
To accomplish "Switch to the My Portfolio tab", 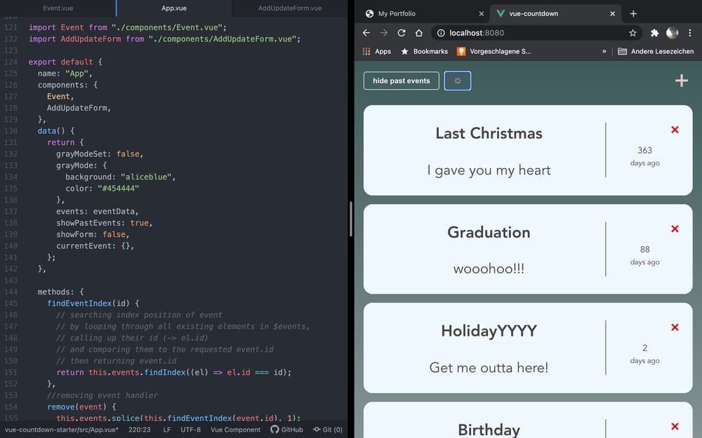I will click(x=422, y=13).
